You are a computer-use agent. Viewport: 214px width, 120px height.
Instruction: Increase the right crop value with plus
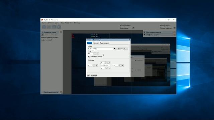[123, 65]
